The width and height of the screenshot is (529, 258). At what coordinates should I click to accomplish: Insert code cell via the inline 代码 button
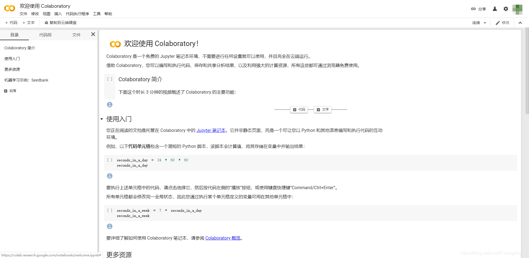299,110
